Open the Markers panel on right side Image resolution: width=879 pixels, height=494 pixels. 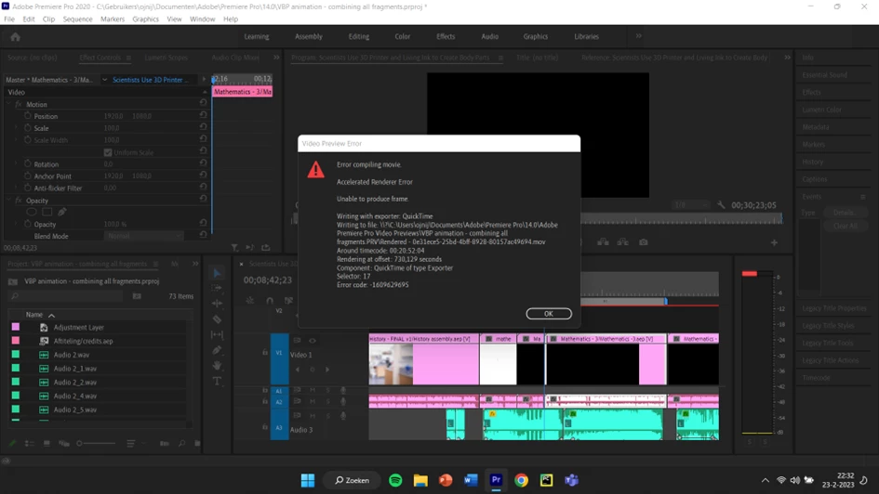[x=813, y=144]
